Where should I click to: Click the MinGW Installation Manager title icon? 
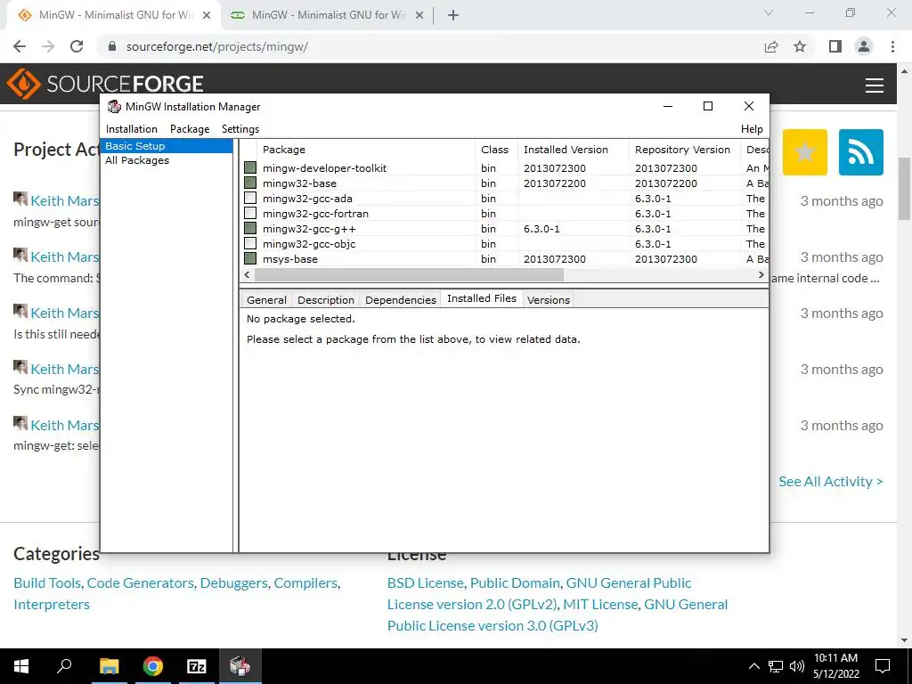[114, 107]
